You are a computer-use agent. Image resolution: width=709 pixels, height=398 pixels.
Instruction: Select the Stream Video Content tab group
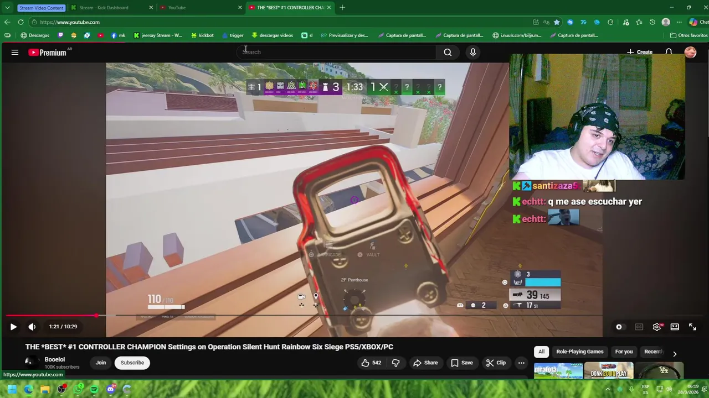pyautogui.click(x=41, y=8)
